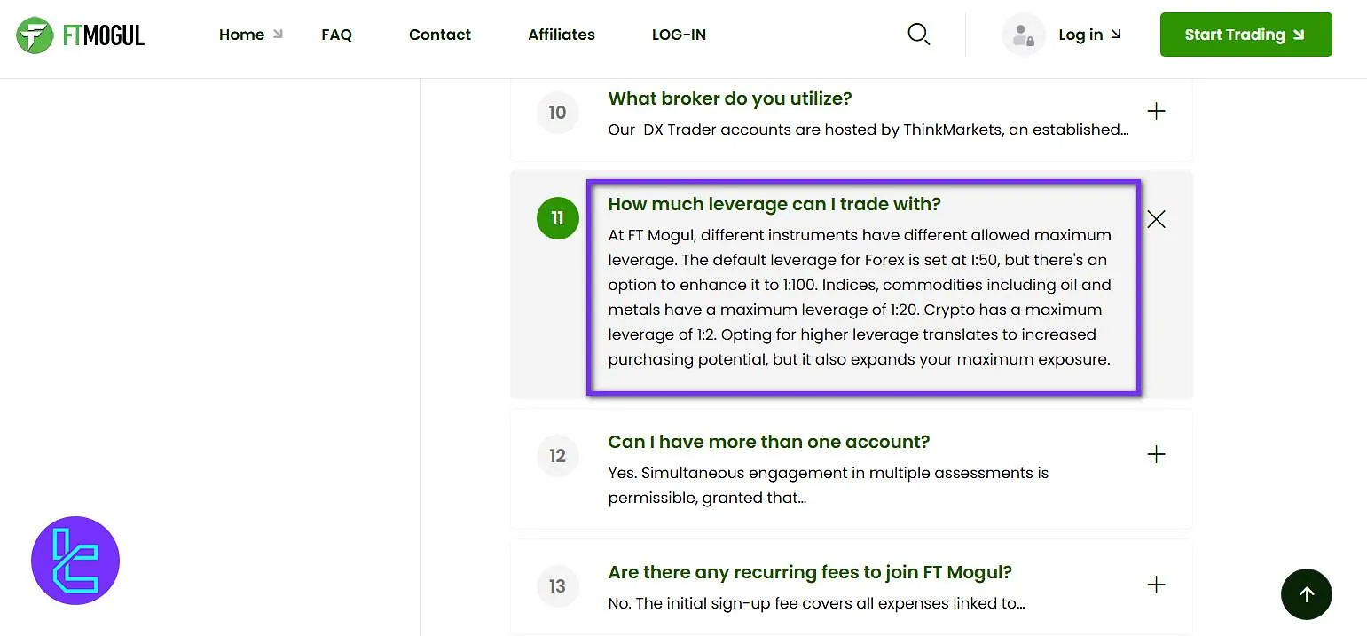This screenshot has width=1367, height=636.
Task: Open the purple chat widget icon
Action: click(75, 560)
